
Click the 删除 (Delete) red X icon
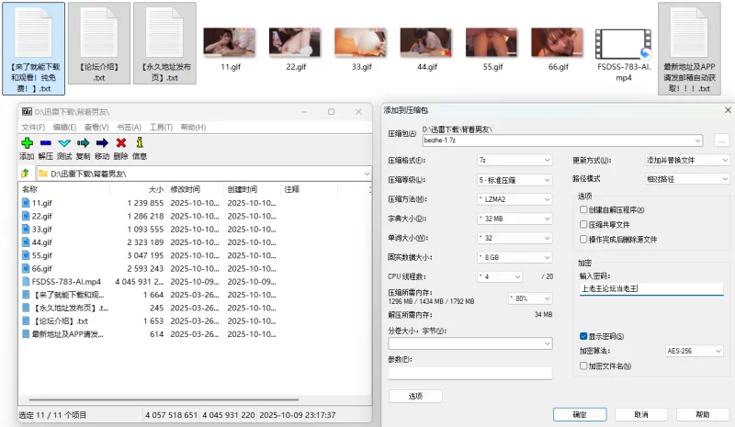coord(120,143)
